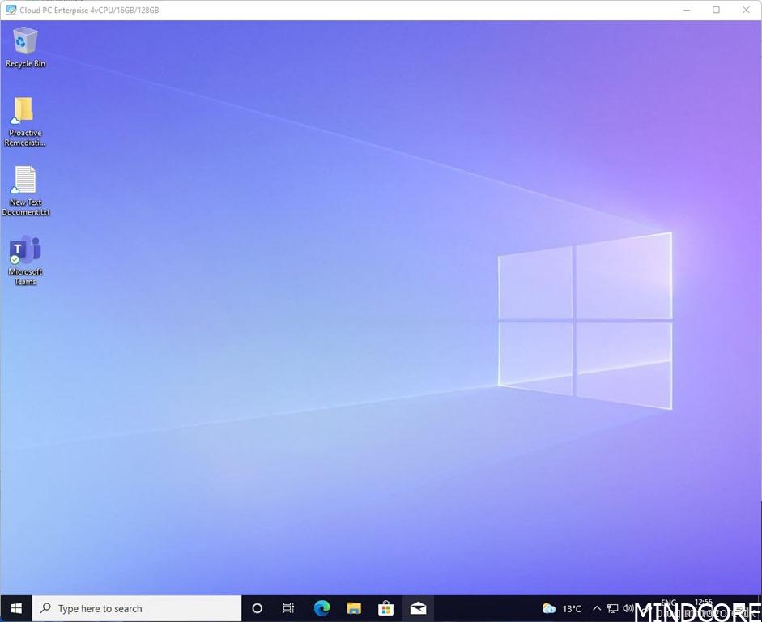Open File Explorer from taskbar
This screenshot has width=762, height=622.
[354, 608]
